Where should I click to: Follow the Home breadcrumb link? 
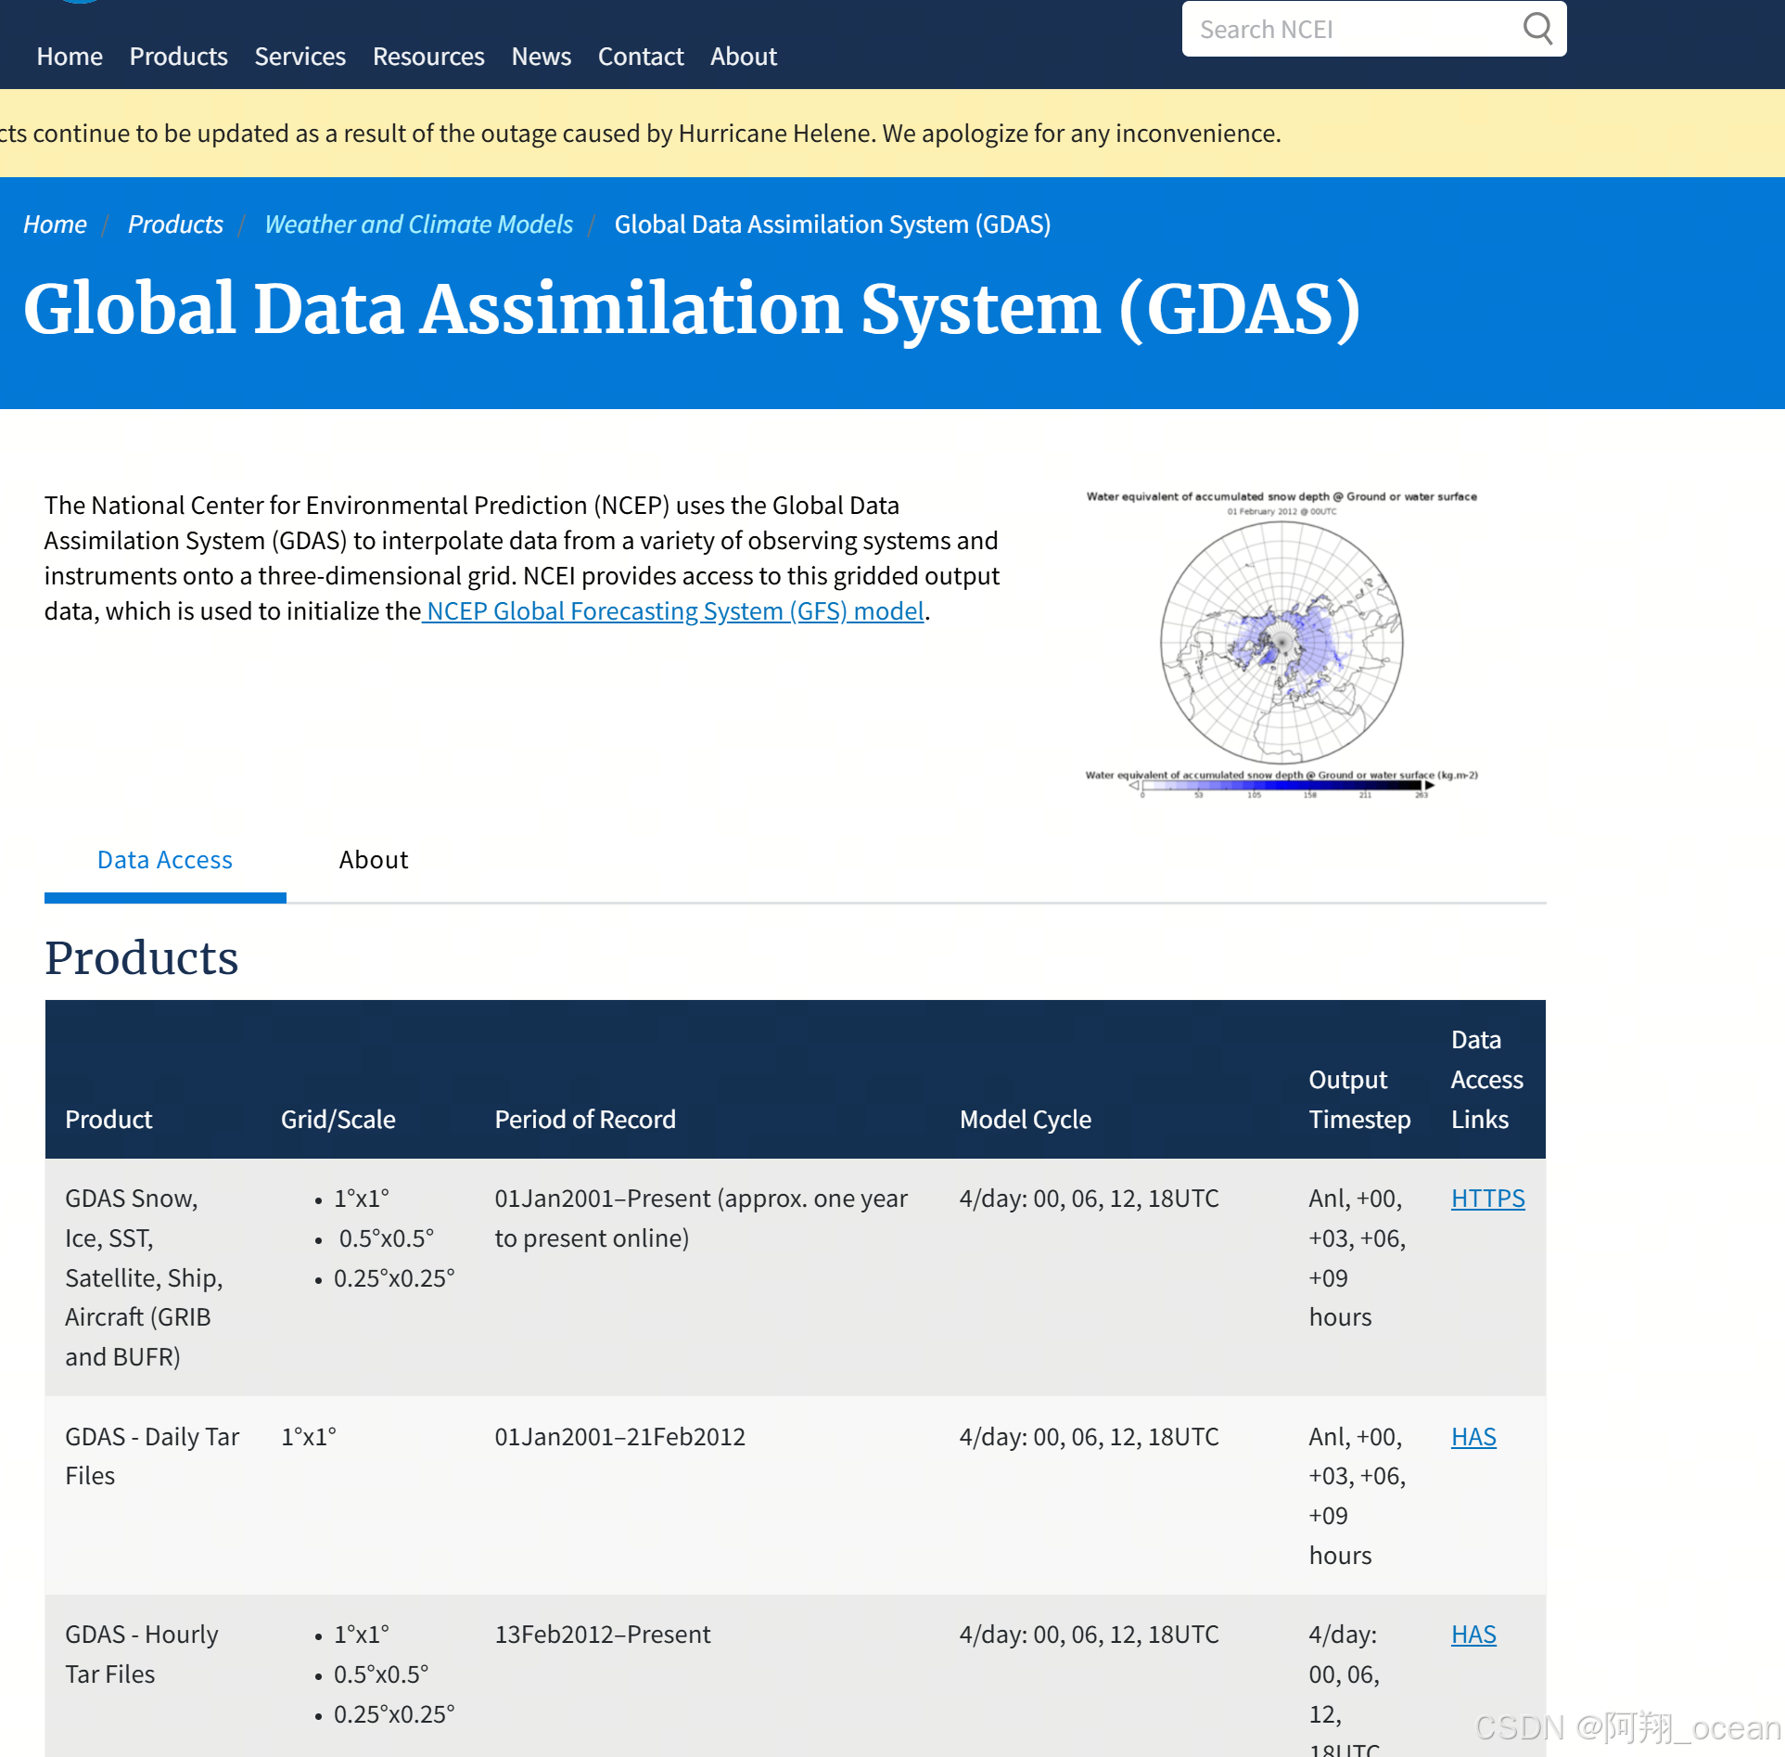pyautogui.click(x=55, y=224)
